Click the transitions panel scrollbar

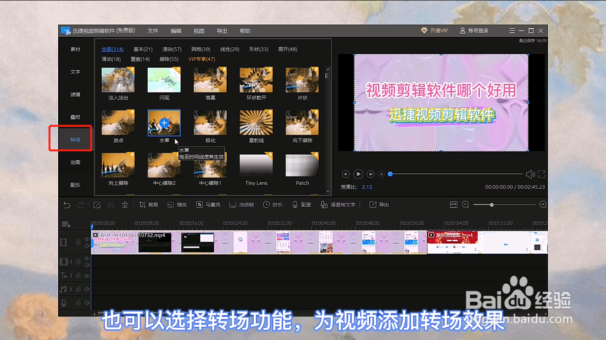pyautogui.click(x=327, y=76)
